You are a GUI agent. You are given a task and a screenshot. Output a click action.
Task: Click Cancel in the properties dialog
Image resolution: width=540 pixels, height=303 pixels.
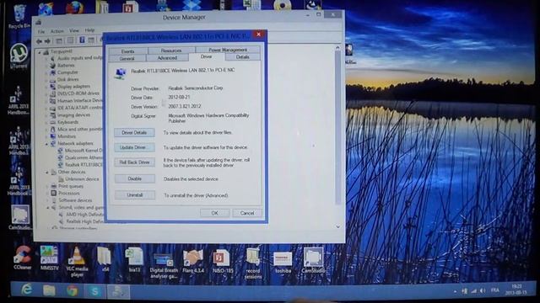coord(247,213)
